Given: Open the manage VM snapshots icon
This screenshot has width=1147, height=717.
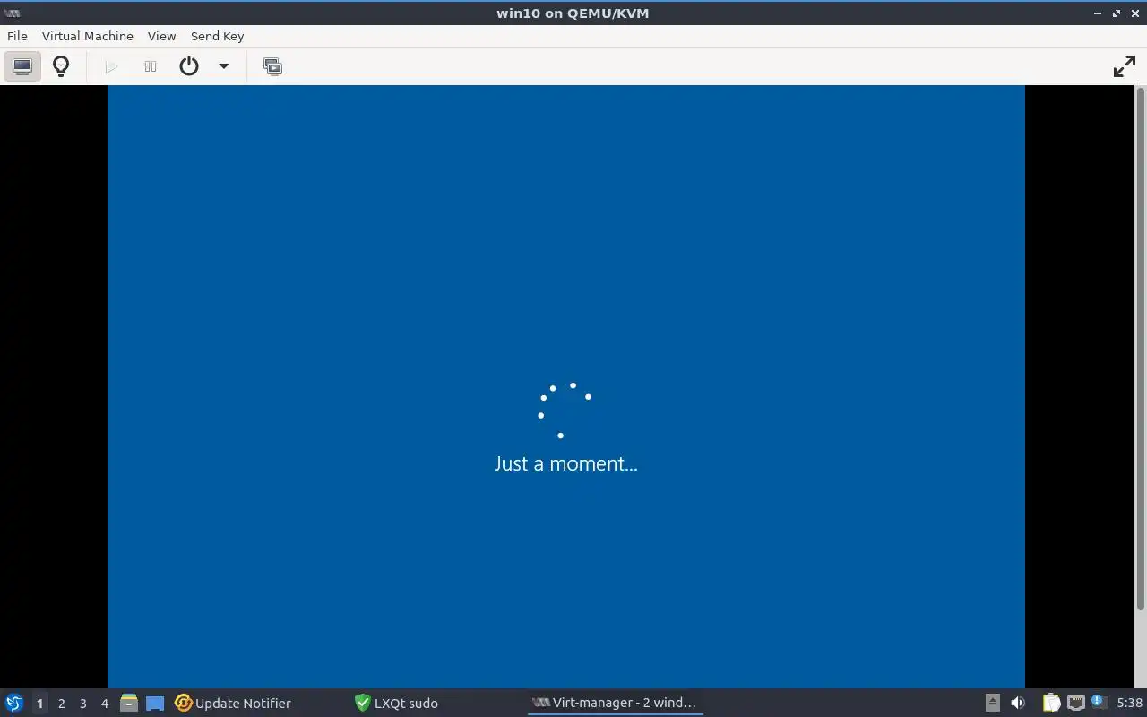Looking at the screenshot, I should click(x=272, y=66).
